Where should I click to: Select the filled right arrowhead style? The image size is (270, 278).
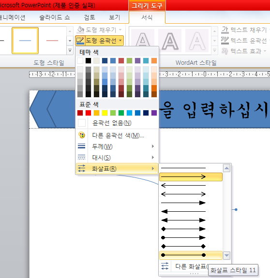coord(191,203)
